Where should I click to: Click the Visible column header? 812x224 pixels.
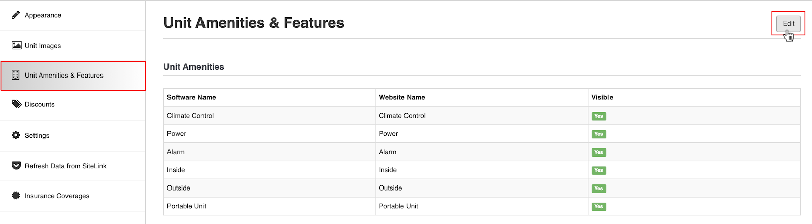coord(602,97)
